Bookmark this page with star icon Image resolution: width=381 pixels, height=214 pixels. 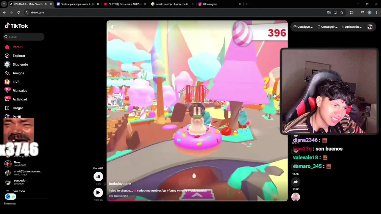(342, 12)
